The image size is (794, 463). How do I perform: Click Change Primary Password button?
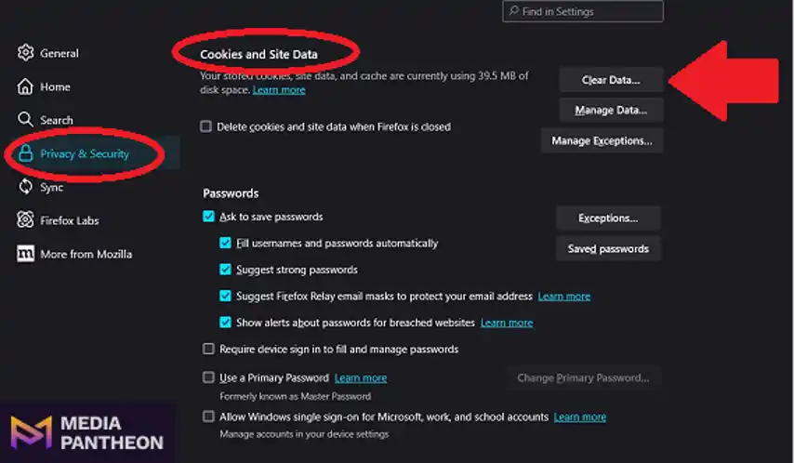click(583, 377)
